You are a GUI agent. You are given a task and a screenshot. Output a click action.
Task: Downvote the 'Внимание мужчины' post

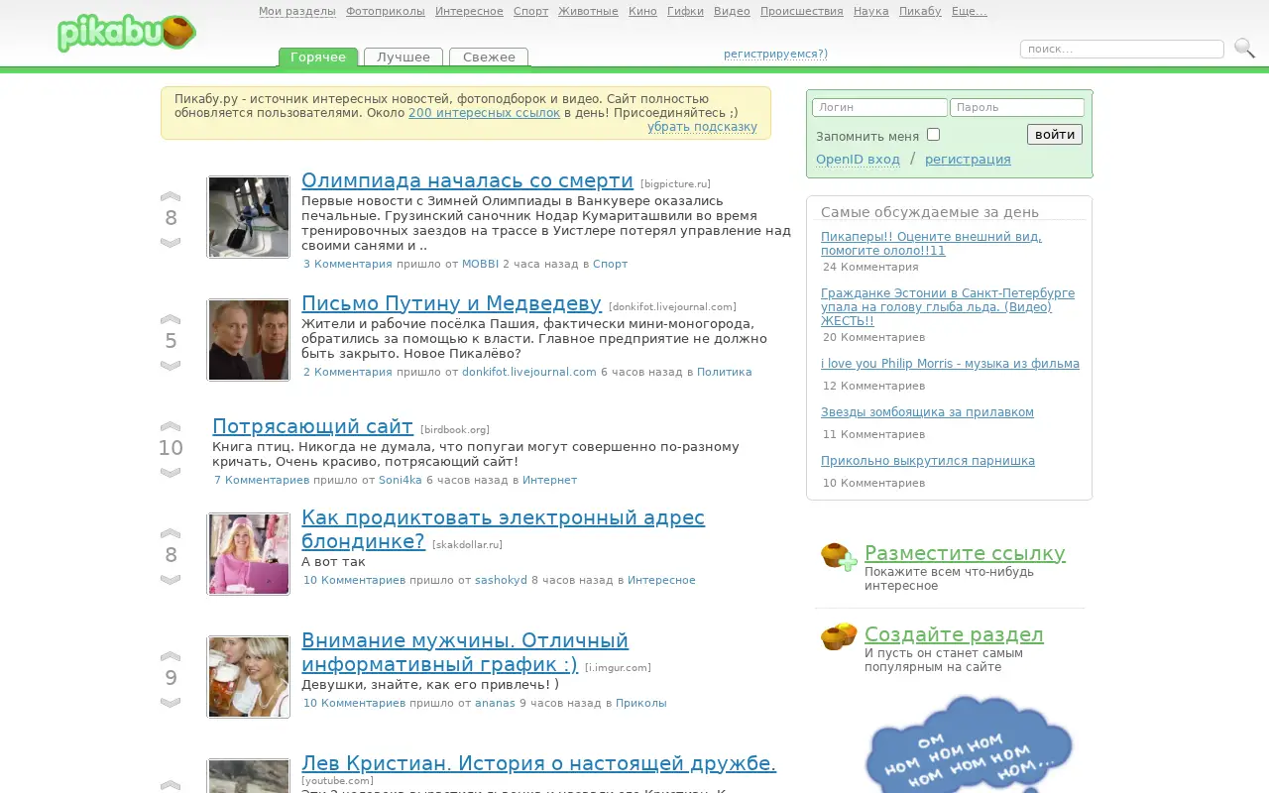click(171, 703)
